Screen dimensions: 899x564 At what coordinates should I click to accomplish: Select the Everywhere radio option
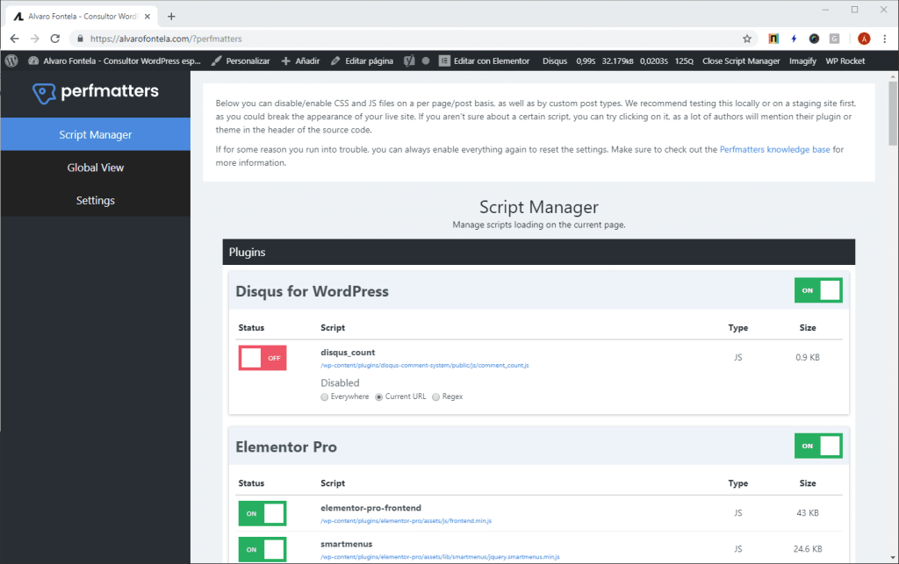click(325, 396)
